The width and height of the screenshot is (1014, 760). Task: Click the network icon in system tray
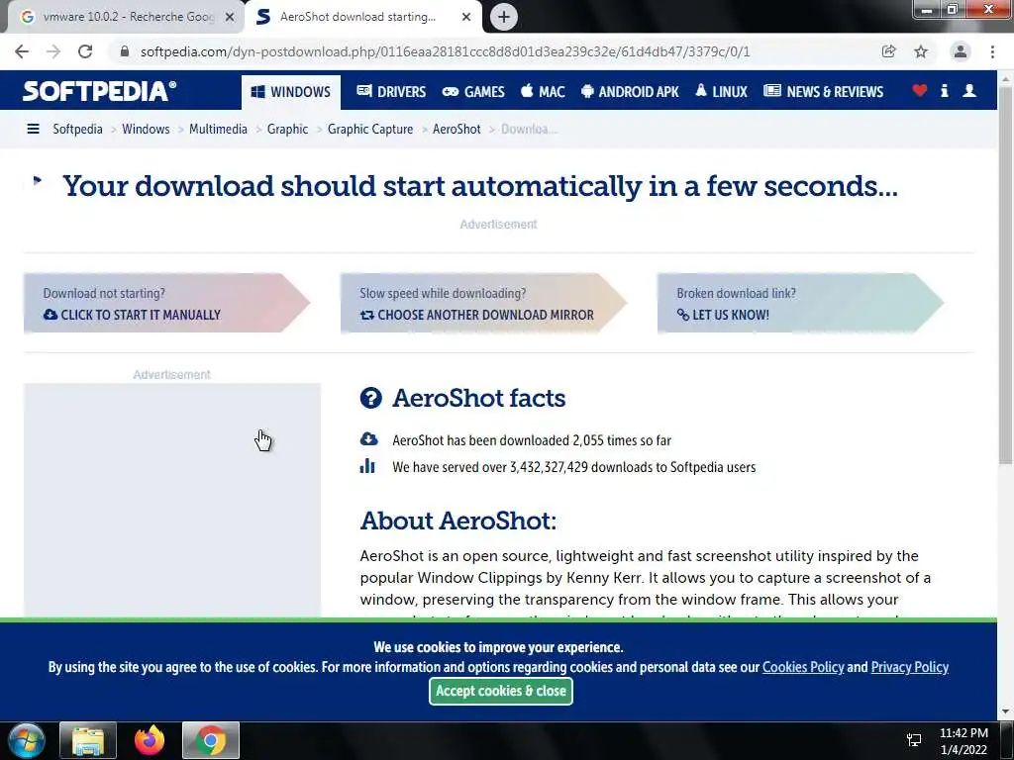914,740
